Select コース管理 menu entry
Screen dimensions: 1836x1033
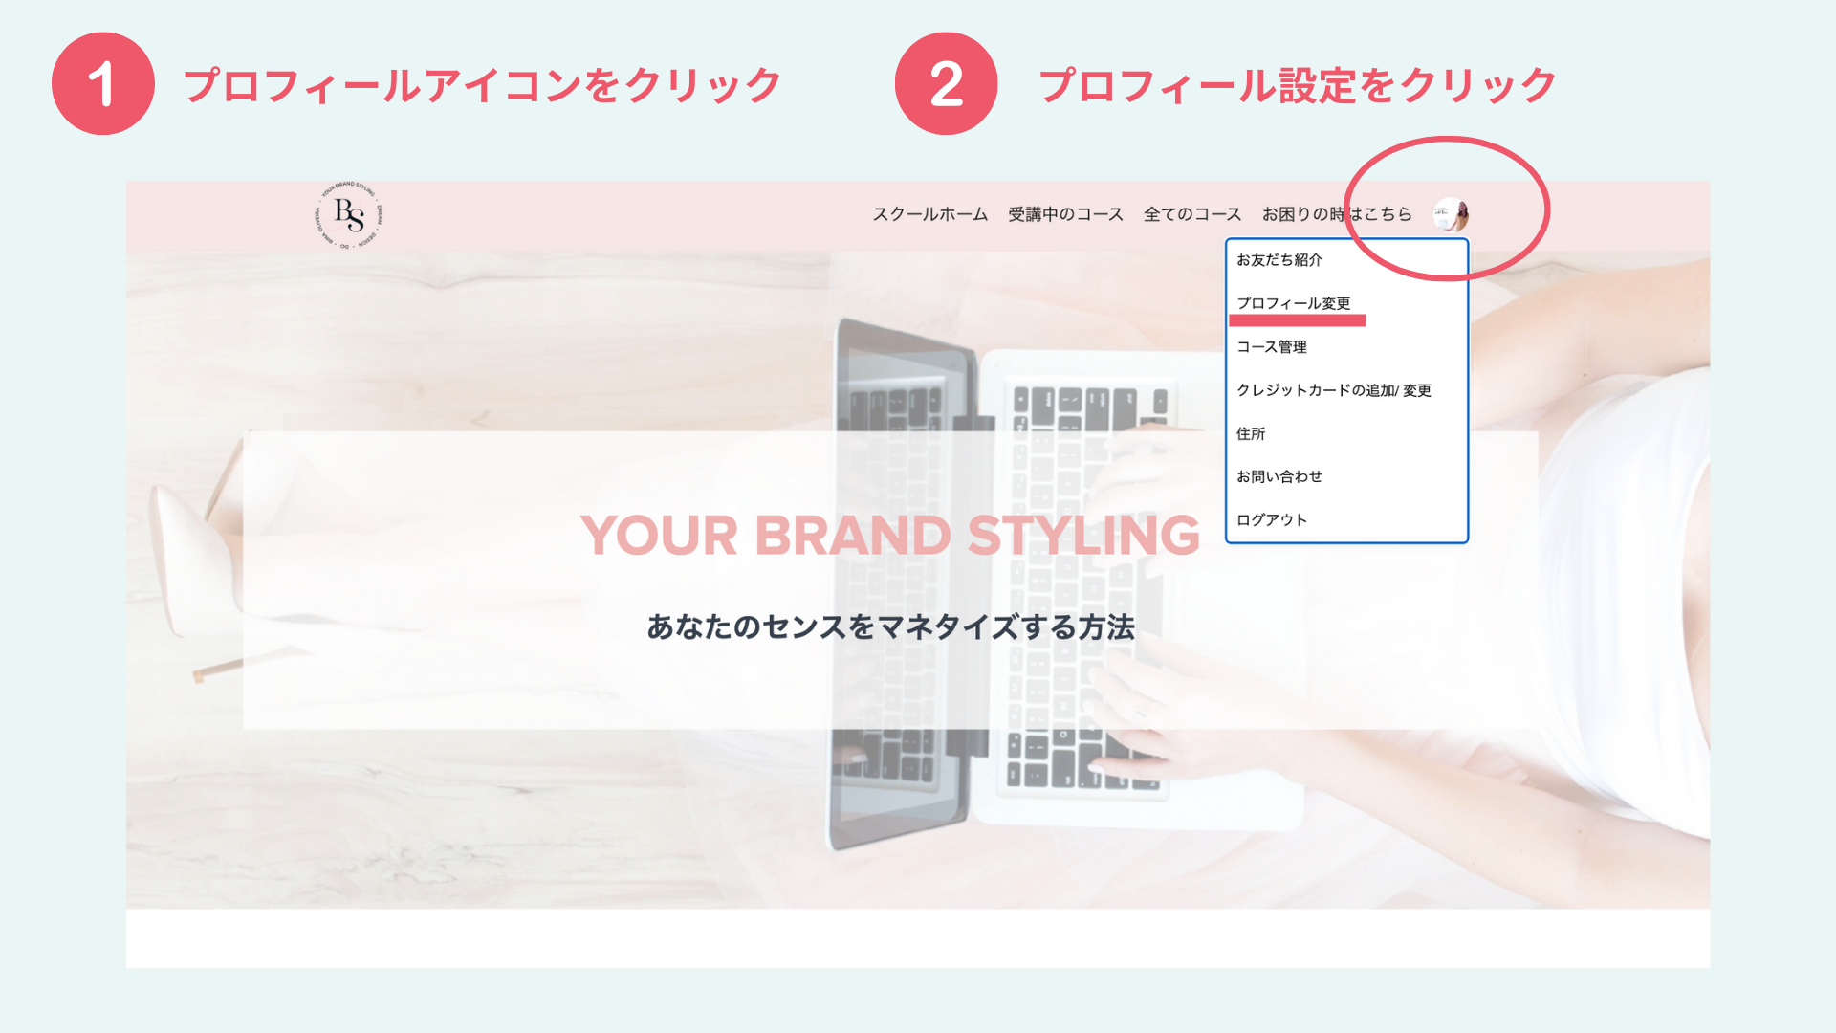tap(1272, 346)
